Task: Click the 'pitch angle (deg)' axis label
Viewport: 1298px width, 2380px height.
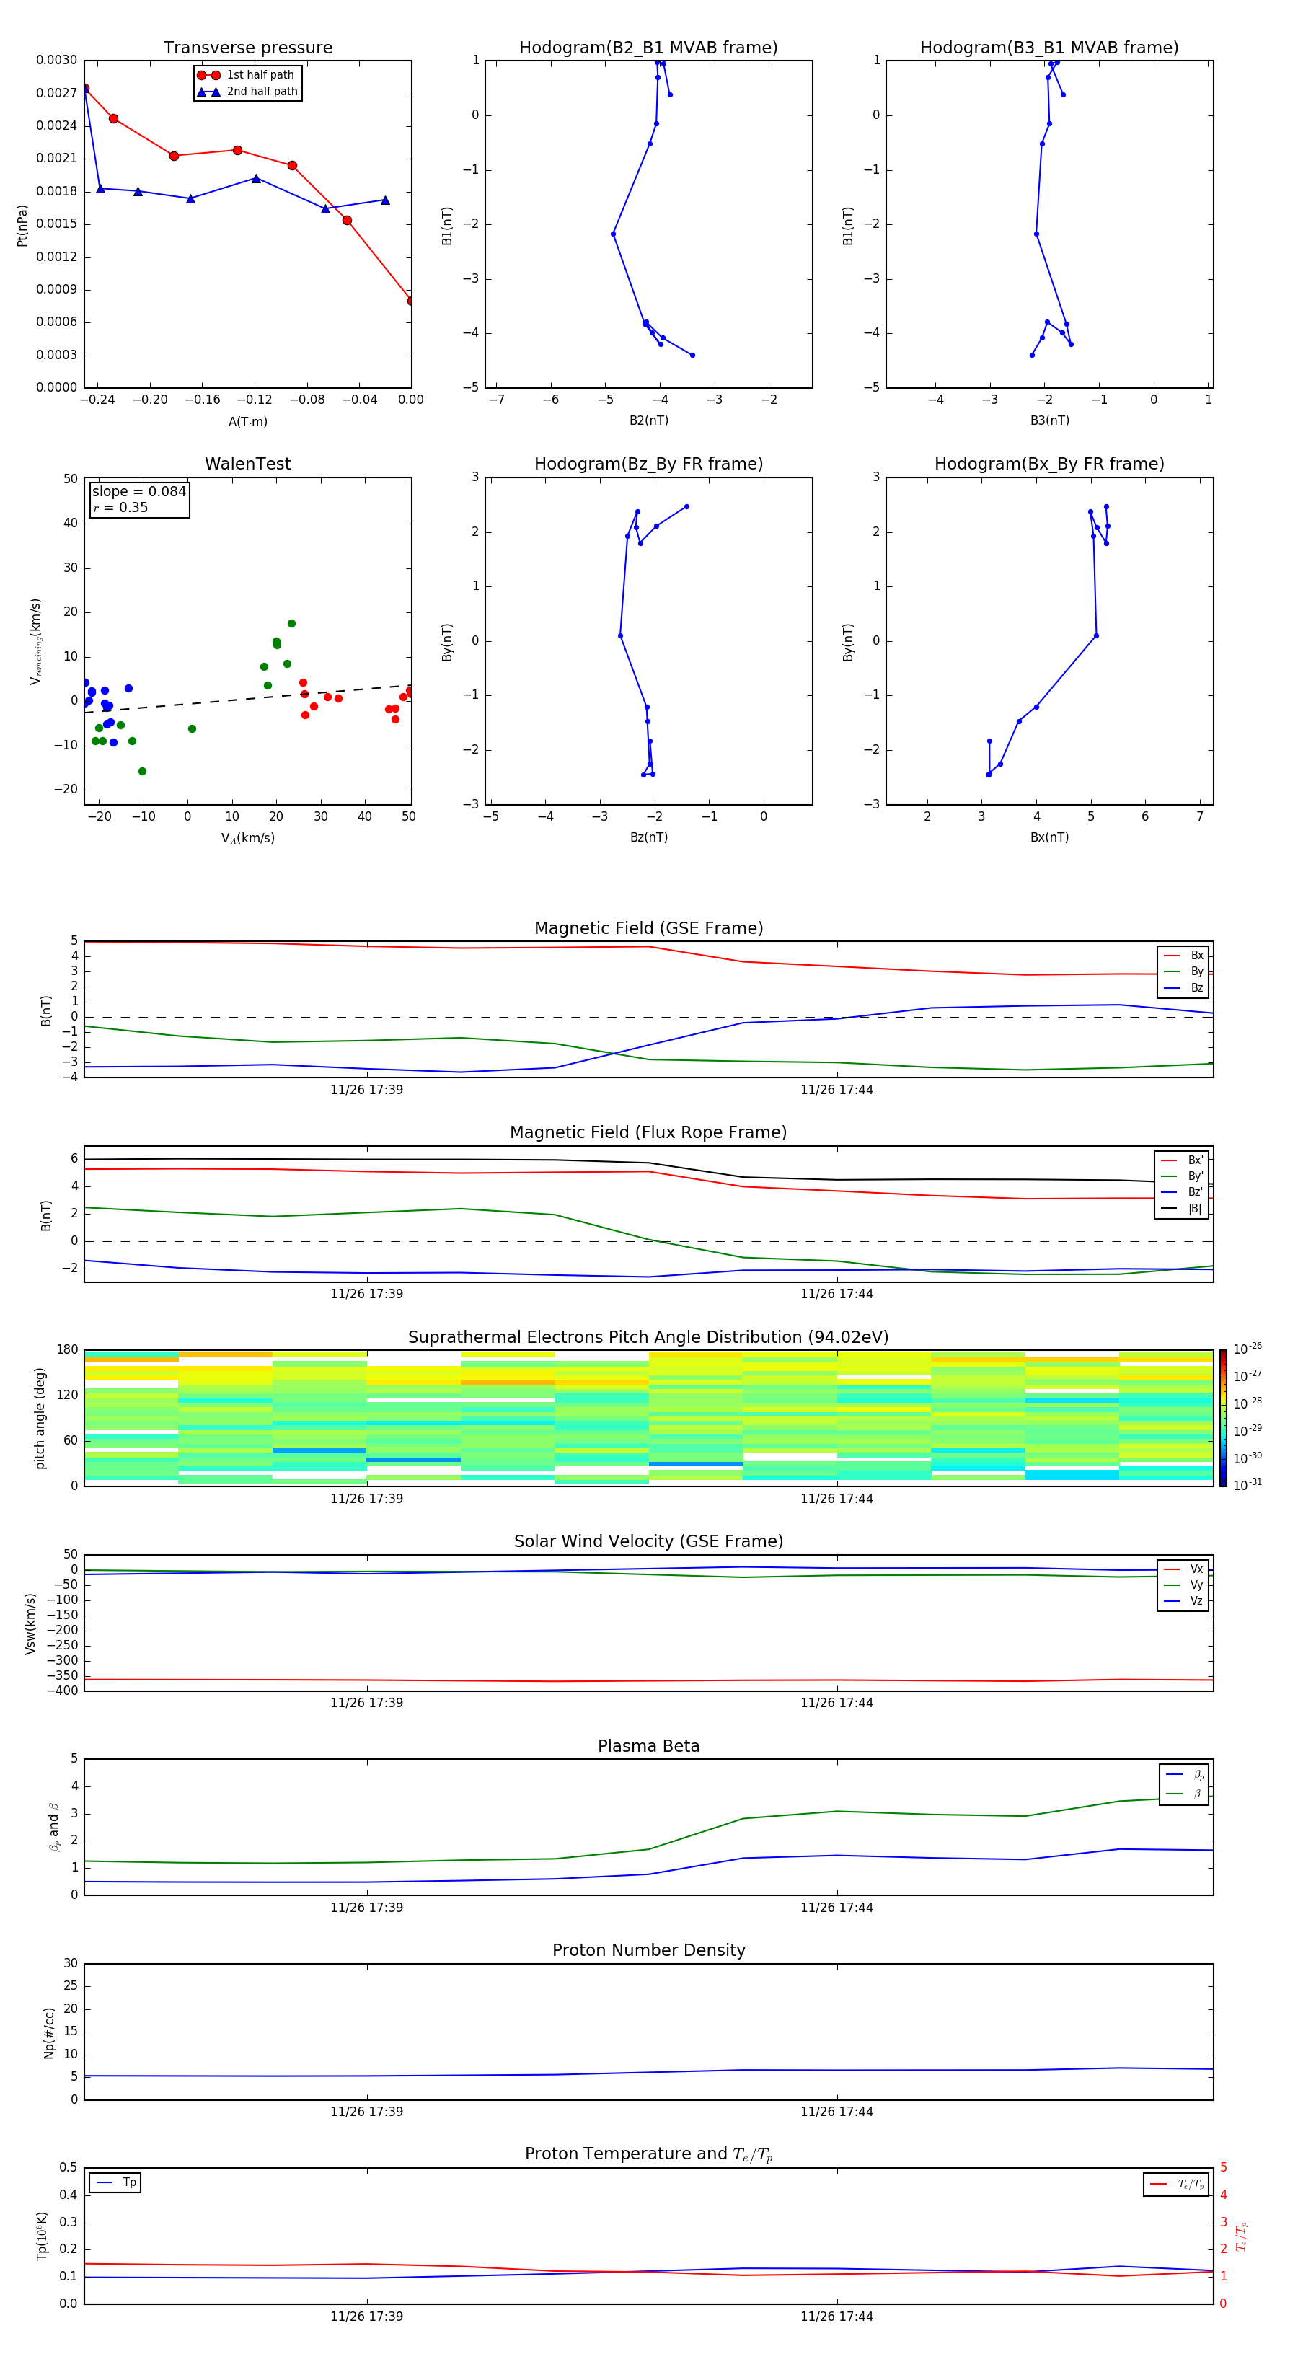Action: 40,1417
